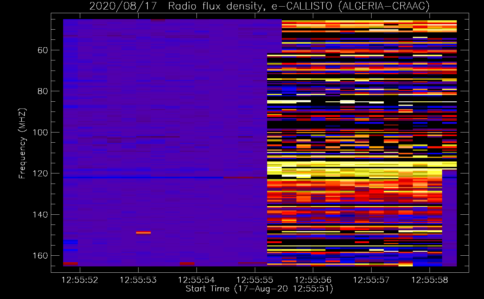Click the date 2020/08/17 in title
This screenshot has height=299, width=484.
click(x=123, y=6)
